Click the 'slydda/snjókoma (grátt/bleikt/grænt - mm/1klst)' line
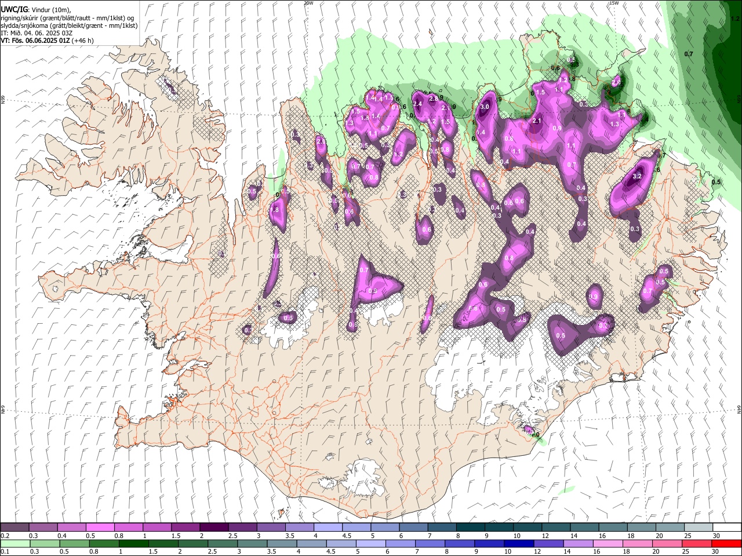This screenshot has height=556, width=742. pyautogui.click(x=69, y=25)
